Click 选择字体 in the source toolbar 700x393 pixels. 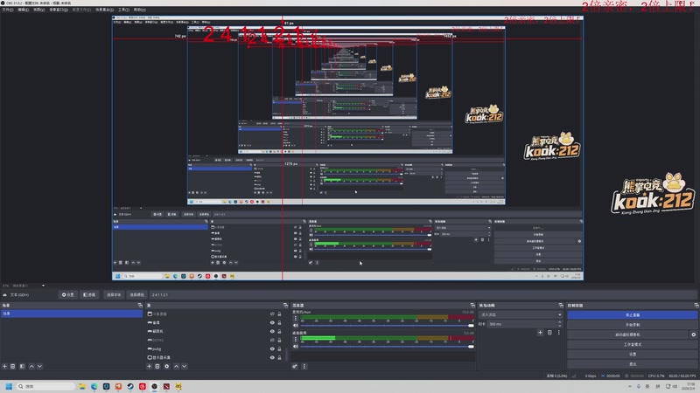[x=114, y=294]
